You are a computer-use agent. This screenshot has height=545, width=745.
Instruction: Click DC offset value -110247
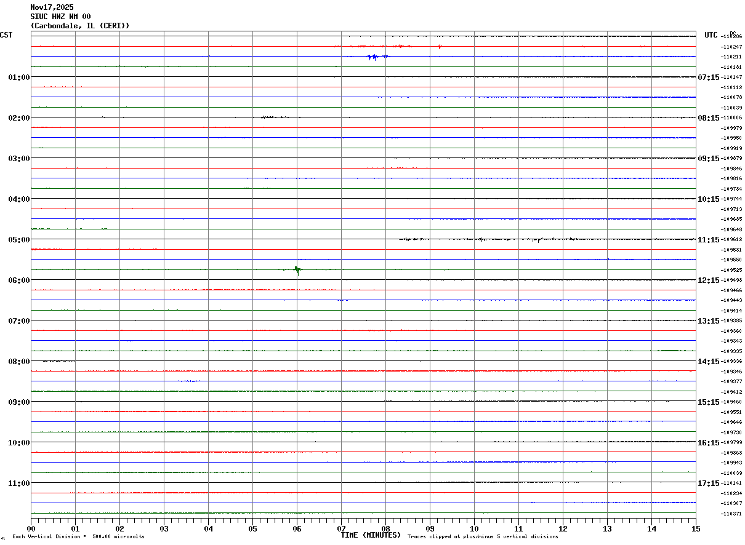tap(731, 47)
